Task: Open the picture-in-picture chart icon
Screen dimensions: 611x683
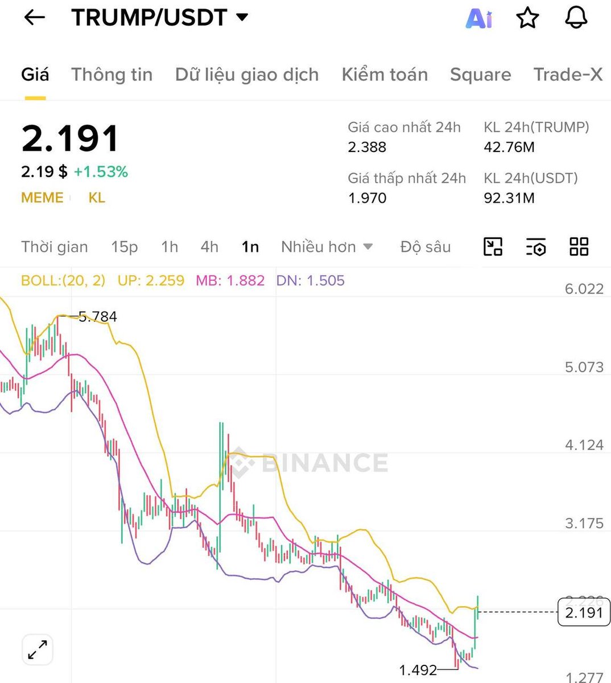Action: (x=493, y=246)
